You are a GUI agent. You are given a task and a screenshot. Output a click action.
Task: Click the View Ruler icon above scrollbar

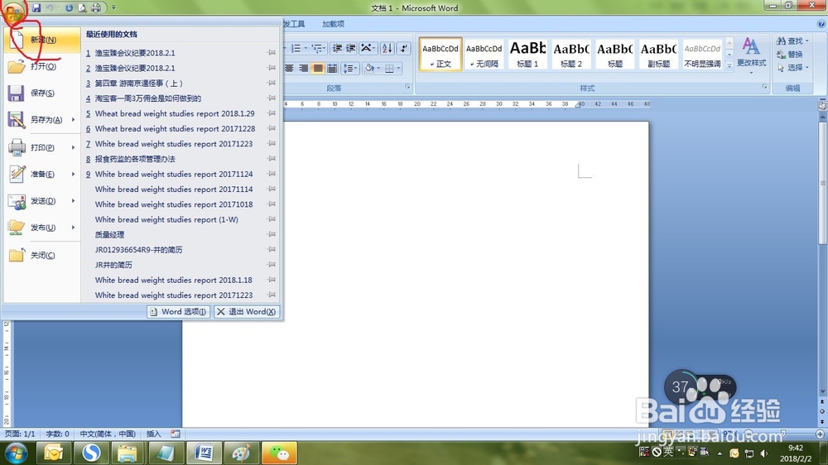(x=822, y=106)
